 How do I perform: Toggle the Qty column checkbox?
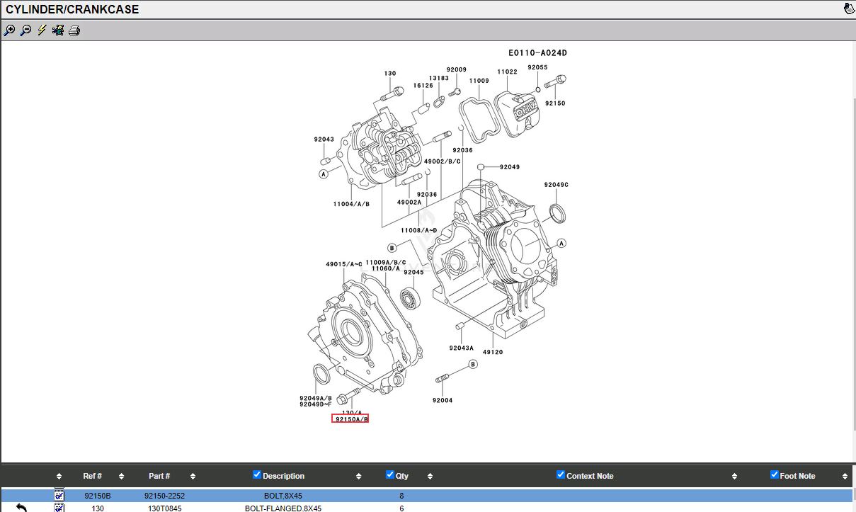point(390,474)
